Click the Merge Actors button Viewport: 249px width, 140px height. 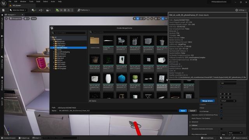point(207,101)
